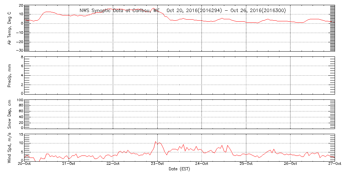Click the 24-Oct date tick label
This screenshot has height=172, width=345.
(x=202, y=164)
